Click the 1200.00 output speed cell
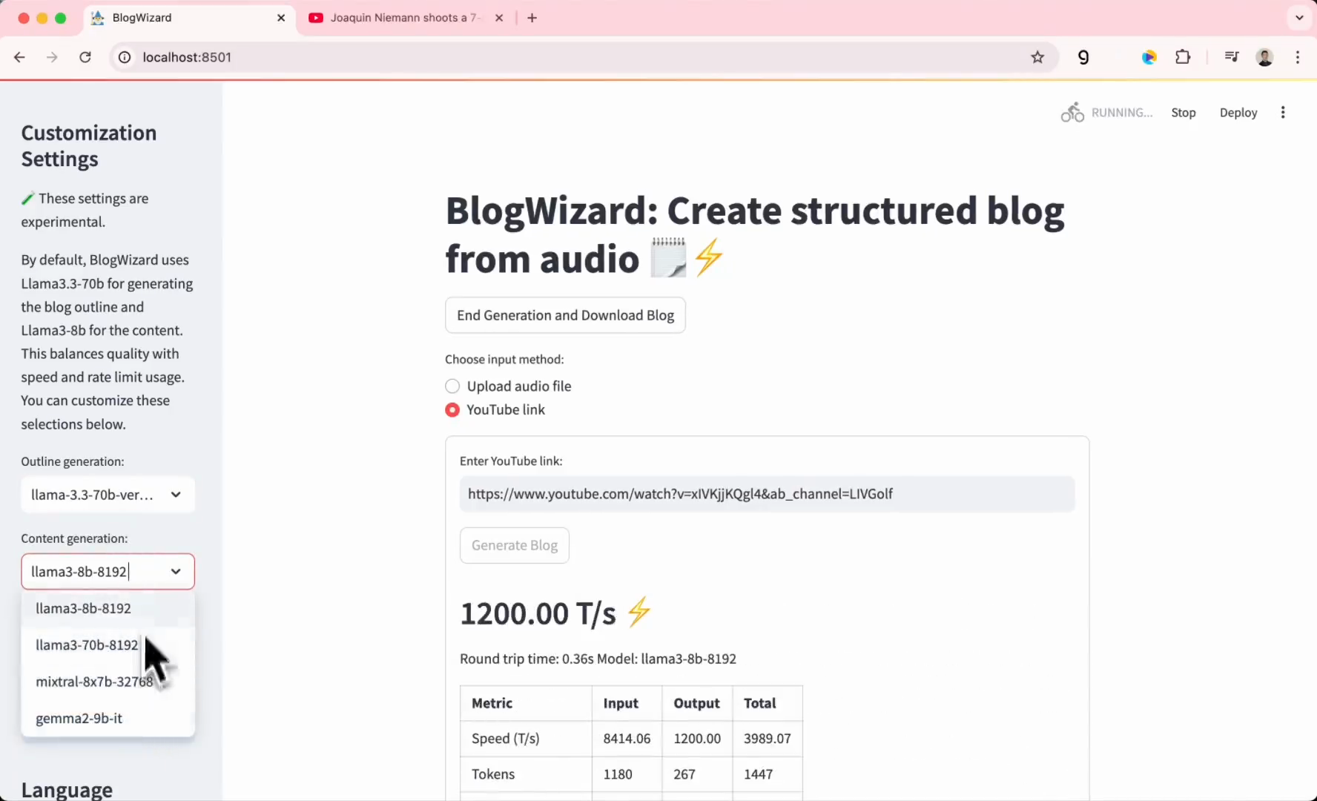Viewport: 1317px width, 801px height. coord(697,739)
